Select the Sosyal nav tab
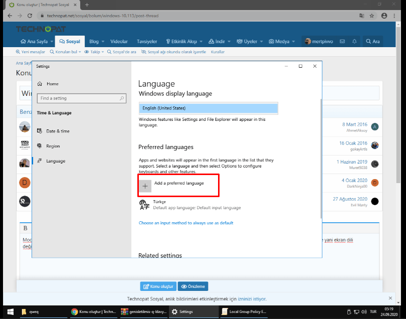Image resolution: width=406 pixels, height=319 pixels. tap(70, 42)
